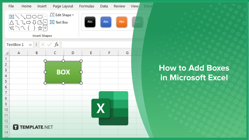Click the formula bar three-dot handle
The height and width of the screenshot is (140, 249).
click(36, 45)
